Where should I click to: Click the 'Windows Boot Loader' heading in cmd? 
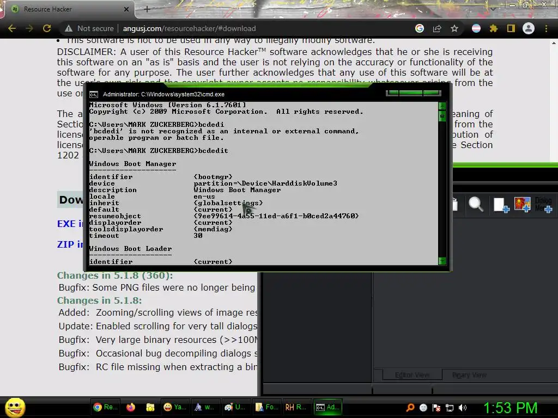tap(131, 249)
